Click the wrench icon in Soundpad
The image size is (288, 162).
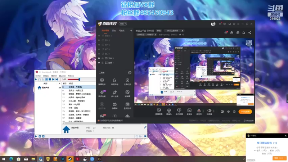[145, 127]
